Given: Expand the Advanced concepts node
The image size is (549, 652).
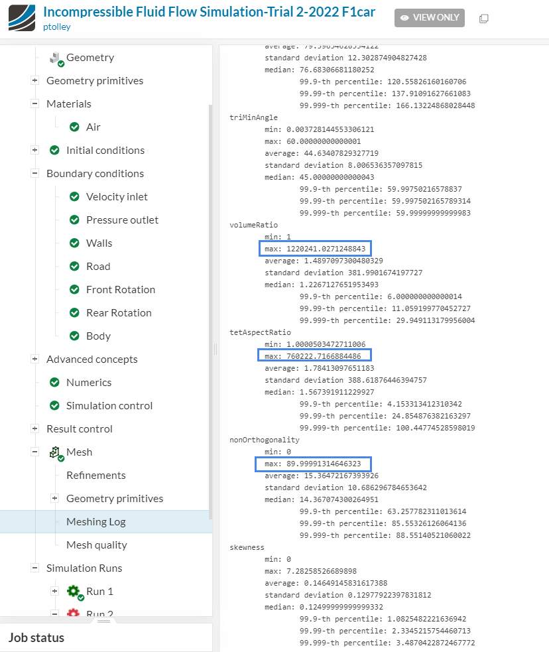Looking at the screenshot, I should click(x=34, y=359).
